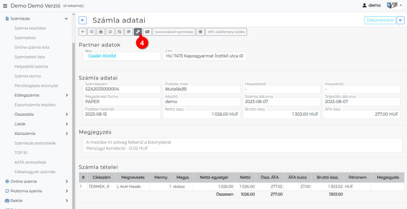Click the highlighted pen edit icon
407x209 pixels.
coord(138,32)
